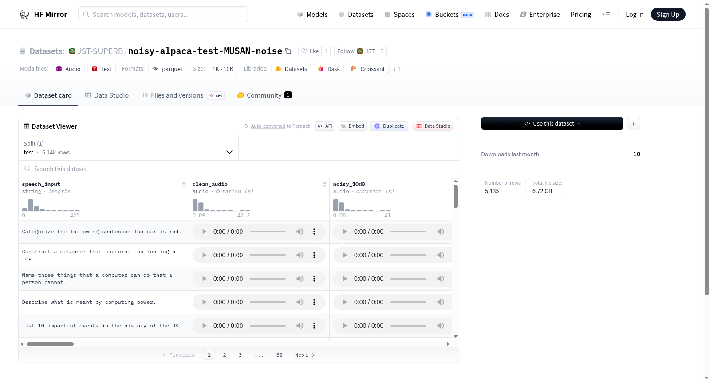Click the Log In link
This screenshot has height=382, width=710.
pos(635,15)
